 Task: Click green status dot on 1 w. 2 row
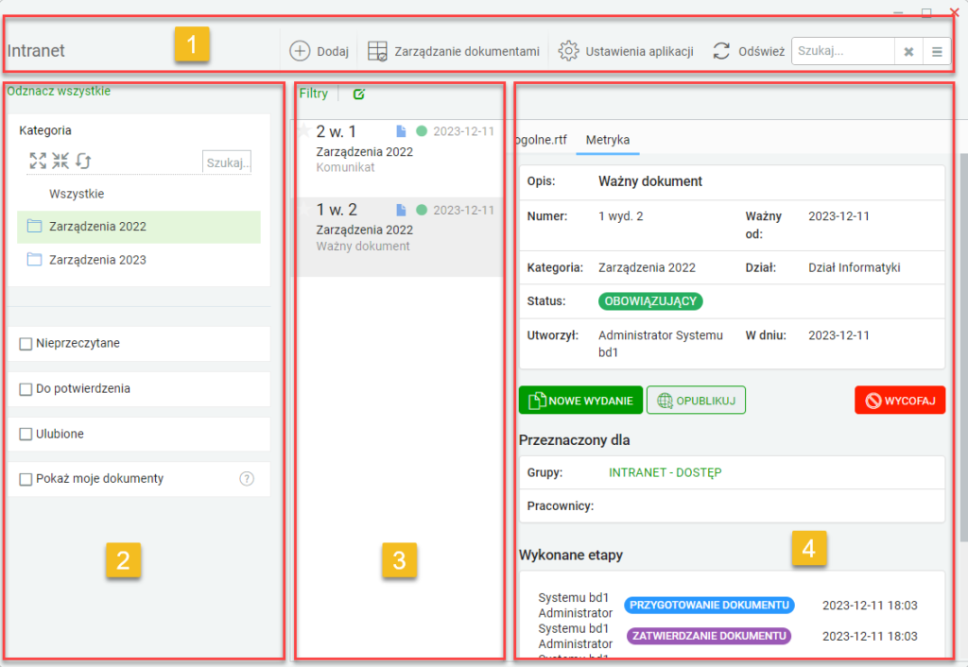pos(422,210)
